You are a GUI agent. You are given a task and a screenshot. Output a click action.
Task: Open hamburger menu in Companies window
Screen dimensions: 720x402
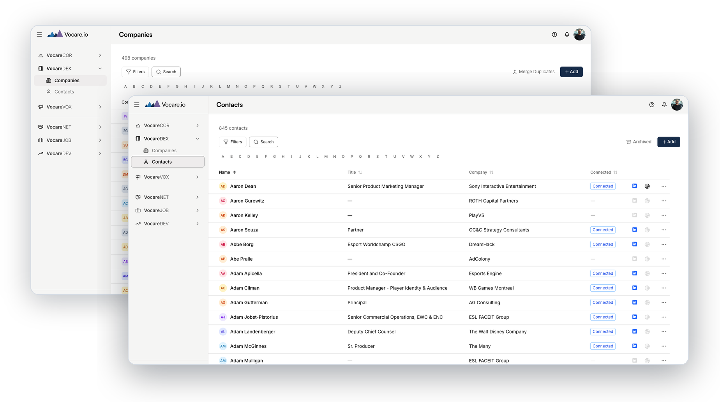pyautogui.click(x=39, y=35)
